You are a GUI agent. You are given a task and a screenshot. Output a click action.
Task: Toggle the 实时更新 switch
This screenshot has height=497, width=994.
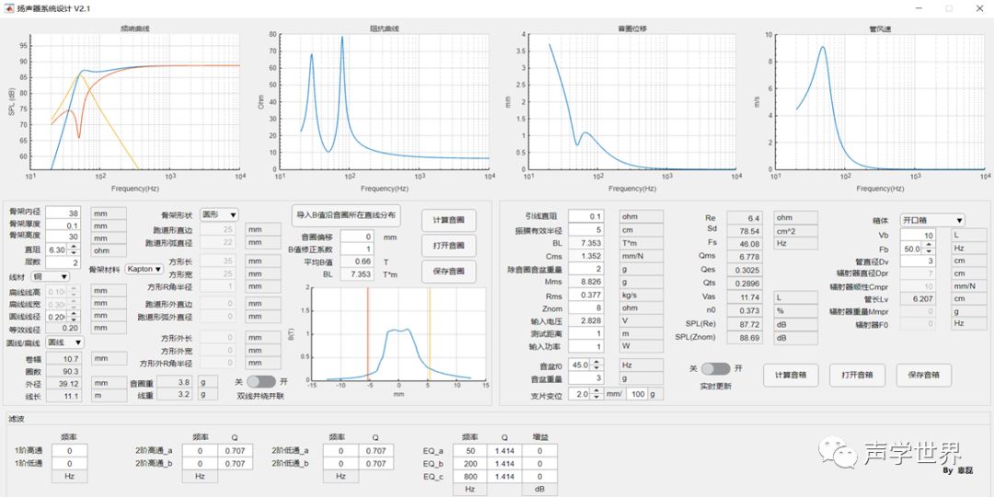pyautogui.click(x=715, y=368)
